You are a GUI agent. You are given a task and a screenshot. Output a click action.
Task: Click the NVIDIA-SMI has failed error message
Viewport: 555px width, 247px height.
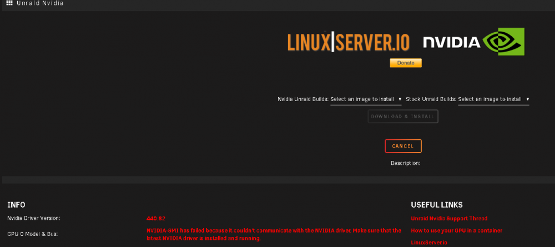tap(274, 234)
